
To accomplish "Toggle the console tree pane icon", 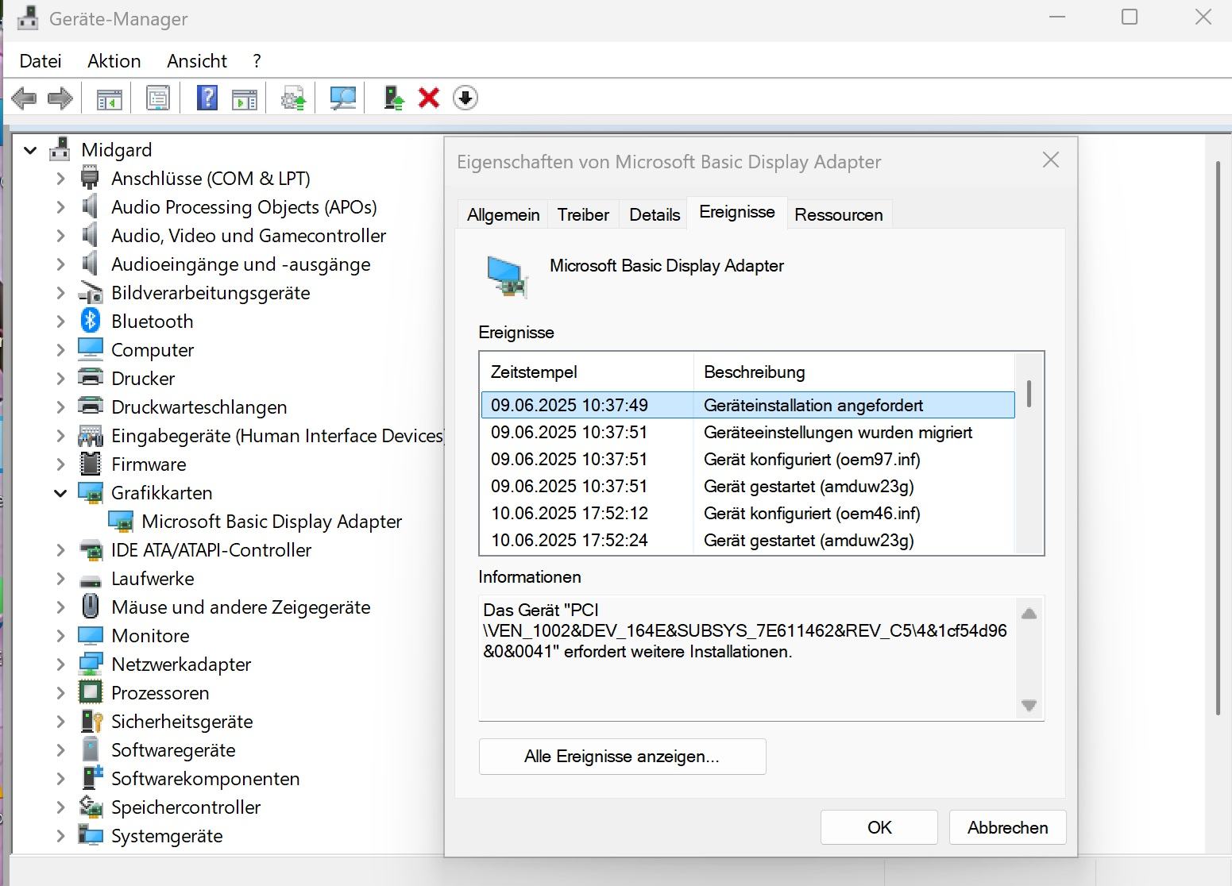I will pyautogui.click(x=109, y=98).
